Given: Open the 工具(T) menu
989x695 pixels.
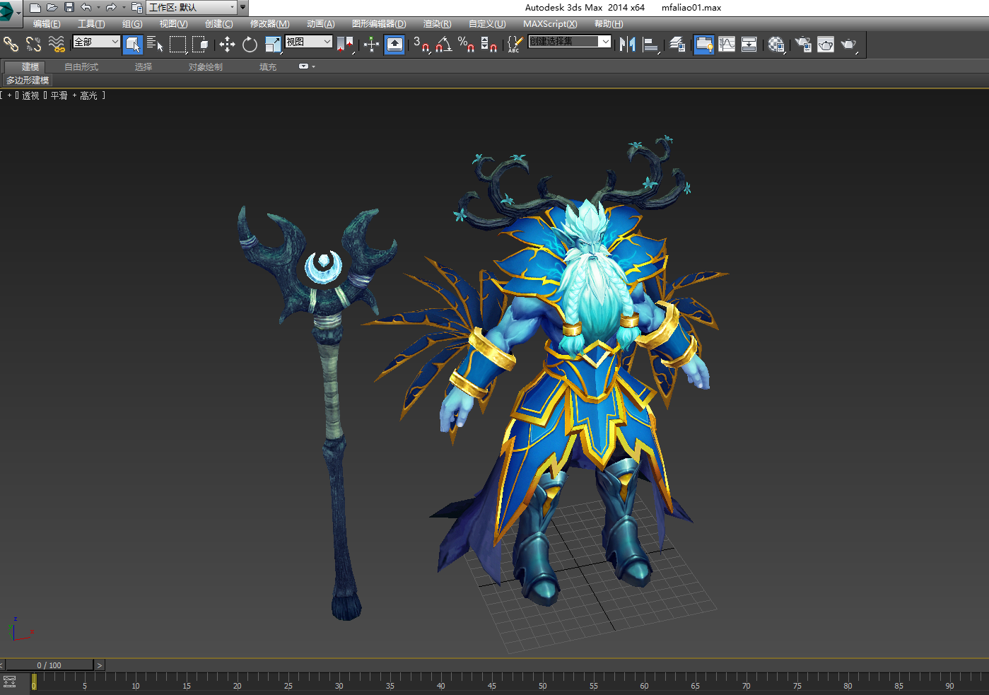Looking at the screenshot, I should coord(91,24).
